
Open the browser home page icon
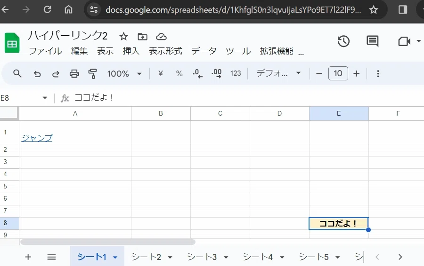(68, 10)
